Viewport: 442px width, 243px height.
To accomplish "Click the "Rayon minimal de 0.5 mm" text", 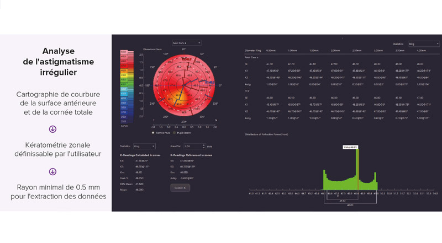I will [59, 187].
